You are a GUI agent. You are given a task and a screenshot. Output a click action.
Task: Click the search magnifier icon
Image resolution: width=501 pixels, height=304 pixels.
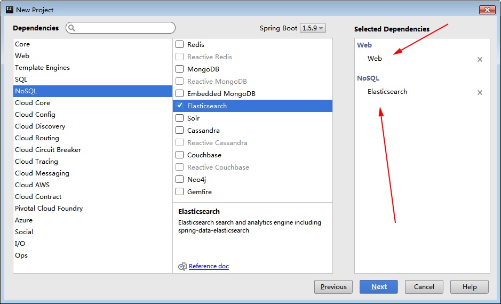[72, 28]
